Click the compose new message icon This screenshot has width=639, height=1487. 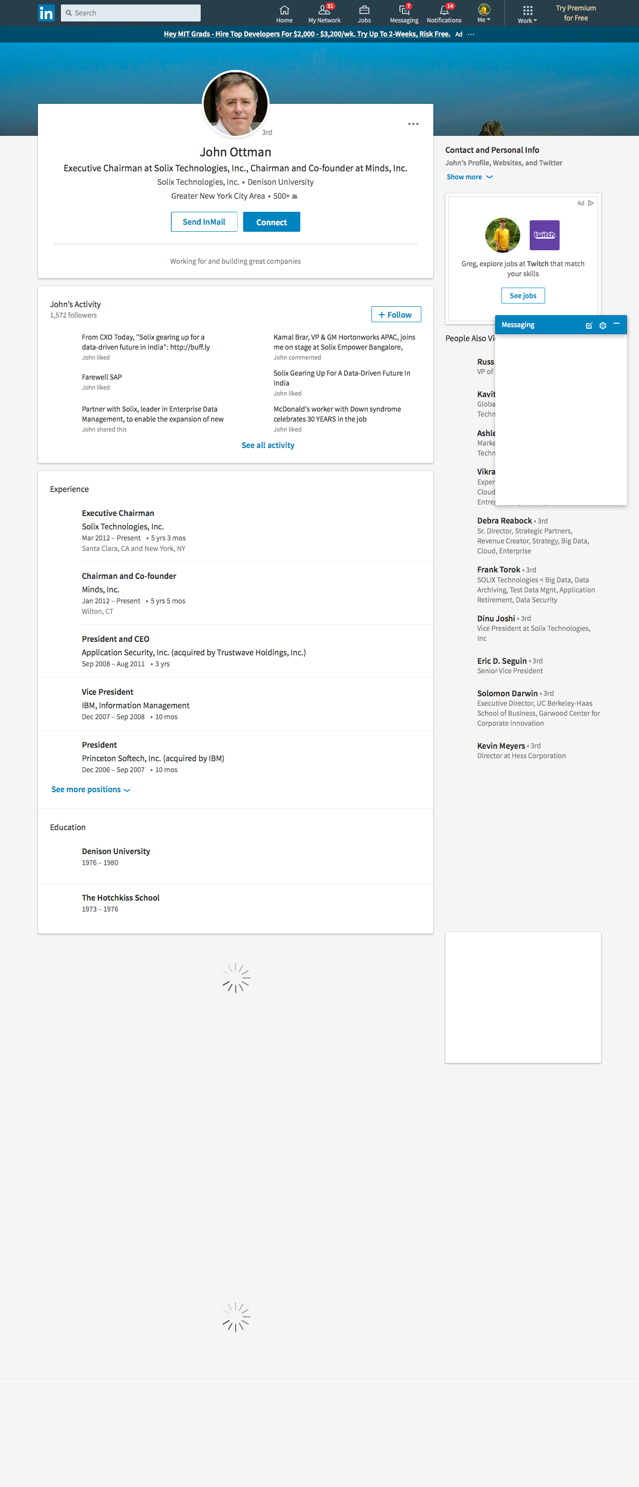pos(589,326)
